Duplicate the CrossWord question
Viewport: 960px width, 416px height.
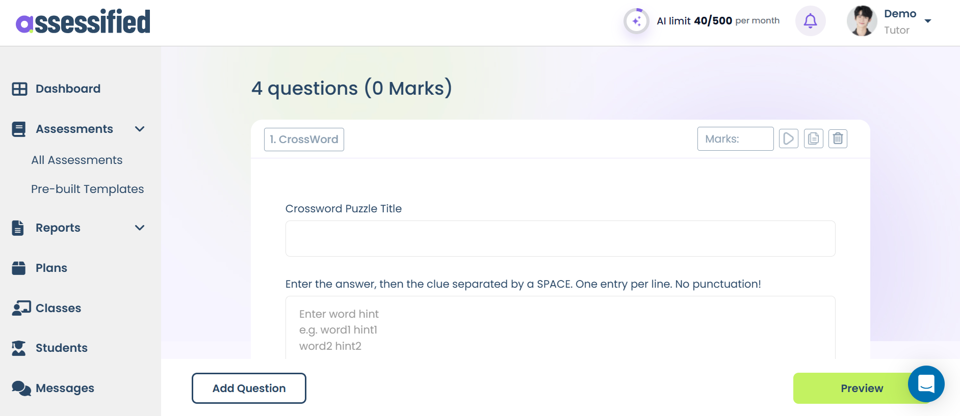[813, 138]
